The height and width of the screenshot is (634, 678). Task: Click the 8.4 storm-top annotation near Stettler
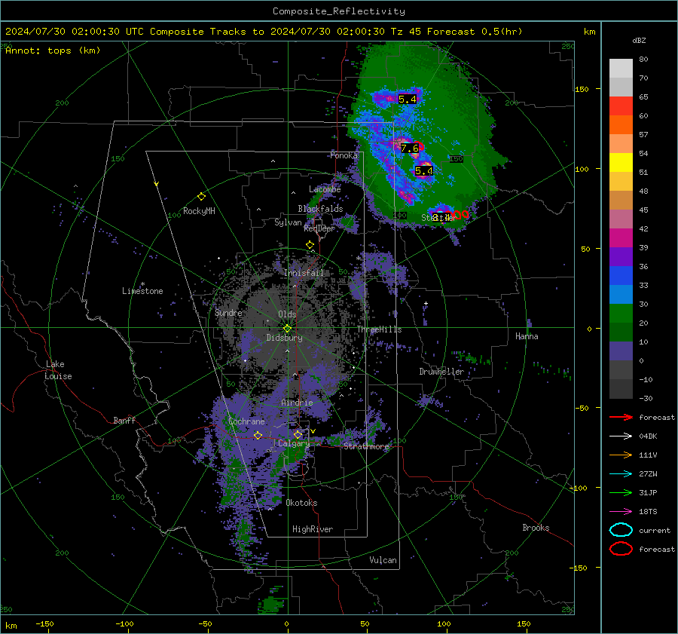point(441,217)
